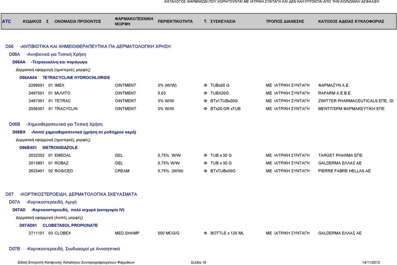Viewport: 397px width, 265px height.
Task: Select the ΚΑΤΟΧΟΣ ΑΔΕΙΑΣ ΚΥΚΛΟΦΟΡΙΑΣ header
Action: (x=351, y=21)
